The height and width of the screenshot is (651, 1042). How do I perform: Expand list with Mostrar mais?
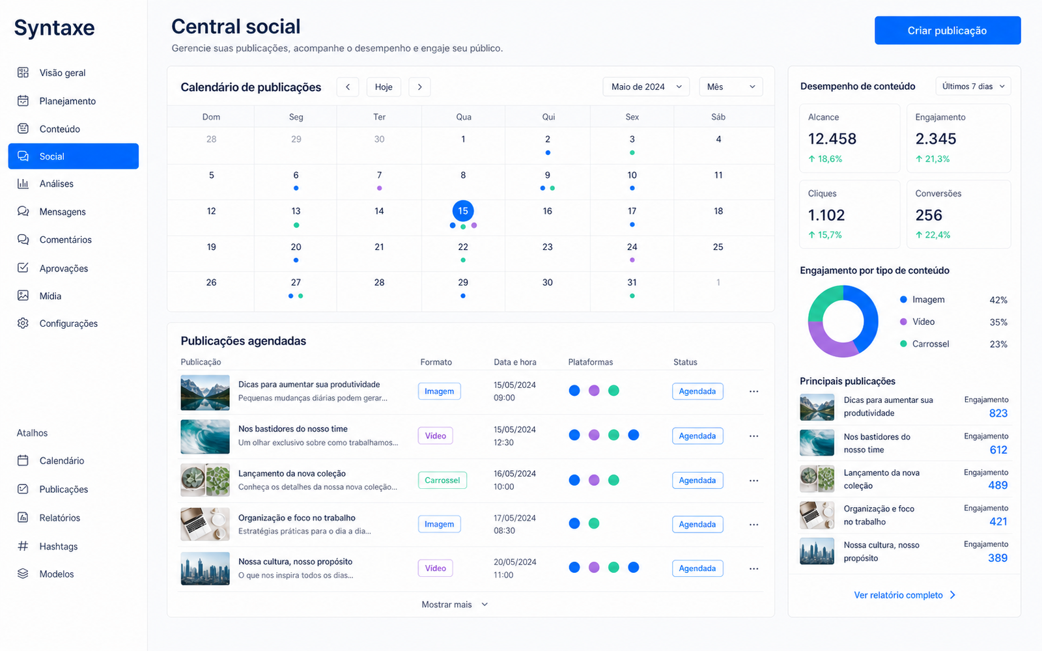455,605
